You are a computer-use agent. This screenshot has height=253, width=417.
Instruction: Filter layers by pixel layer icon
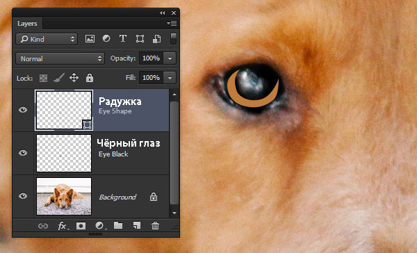point(90,39)
